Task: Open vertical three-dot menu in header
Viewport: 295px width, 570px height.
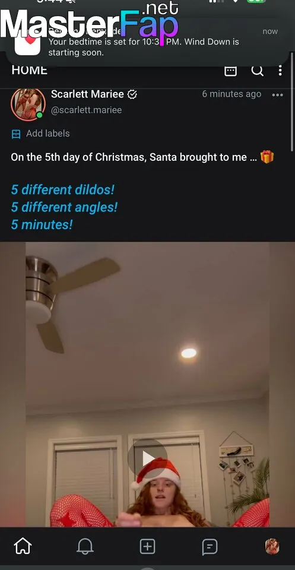Action: [x=280, y=70]
